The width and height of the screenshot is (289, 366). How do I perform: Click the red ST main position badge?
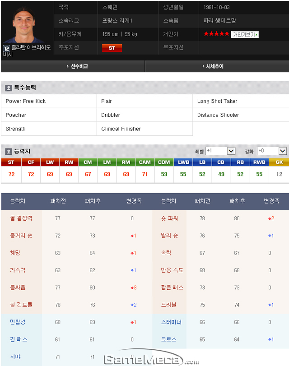coord(112,48)
